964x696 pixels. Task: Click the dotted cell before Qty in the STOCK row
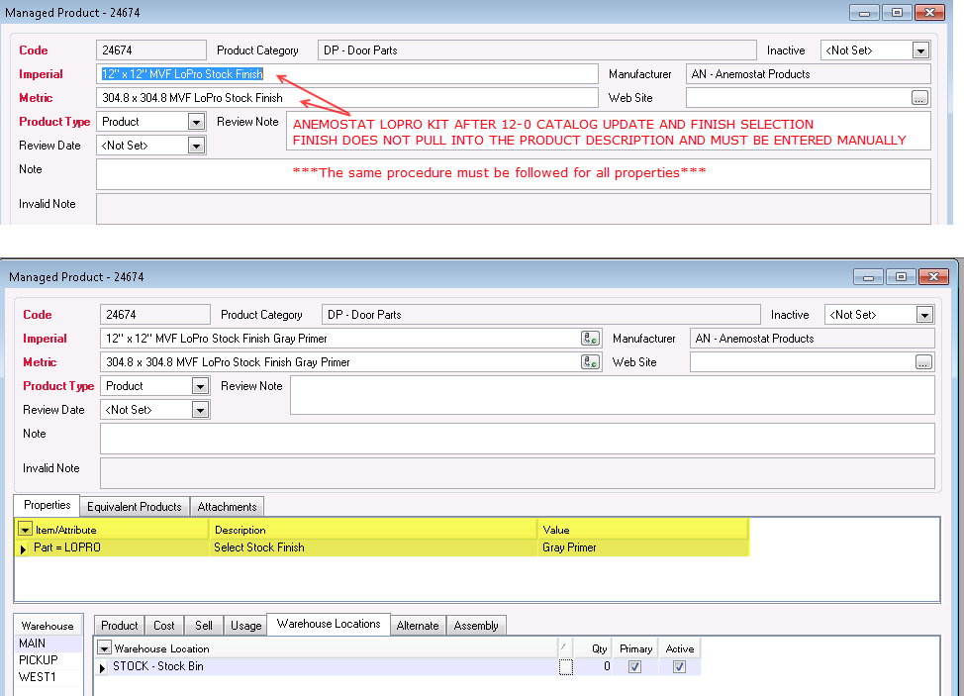point(565,667)
